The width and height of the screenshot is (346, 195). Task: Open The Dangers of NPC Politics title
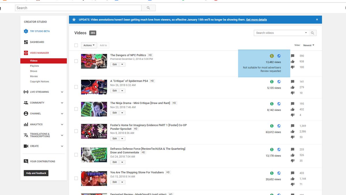tap(128, 55)
